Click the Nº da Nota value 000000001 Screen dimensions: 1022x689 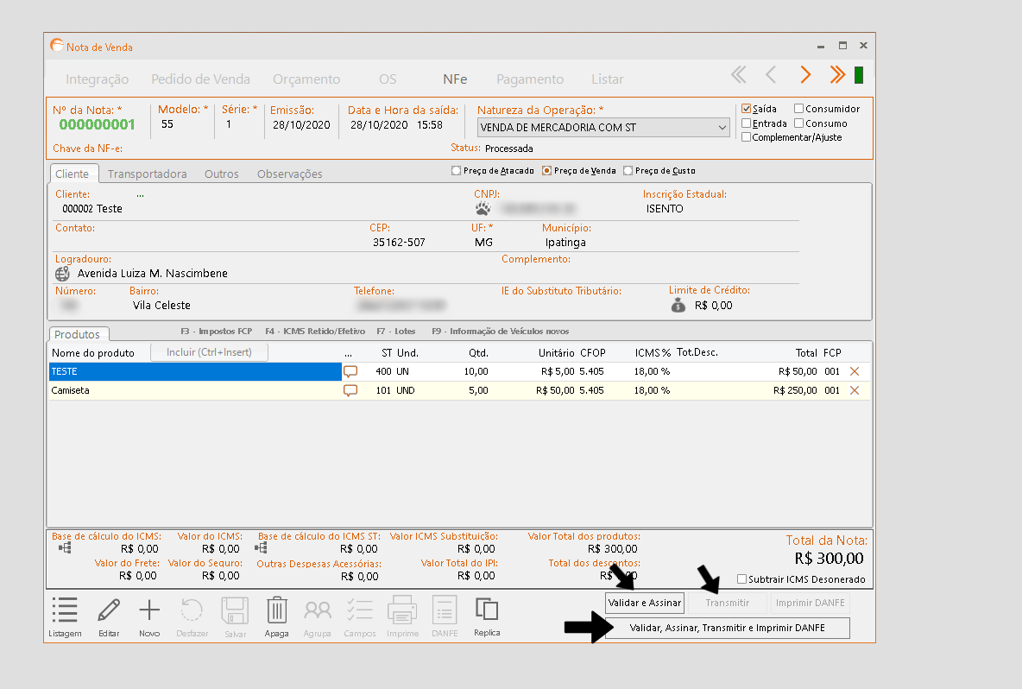point(98,124)
